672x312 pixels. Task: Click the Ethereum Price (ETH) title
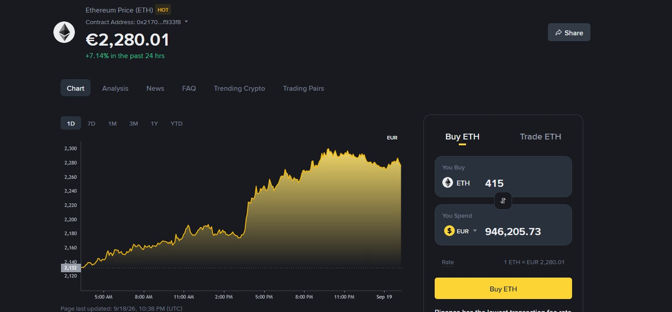point(119,10)
